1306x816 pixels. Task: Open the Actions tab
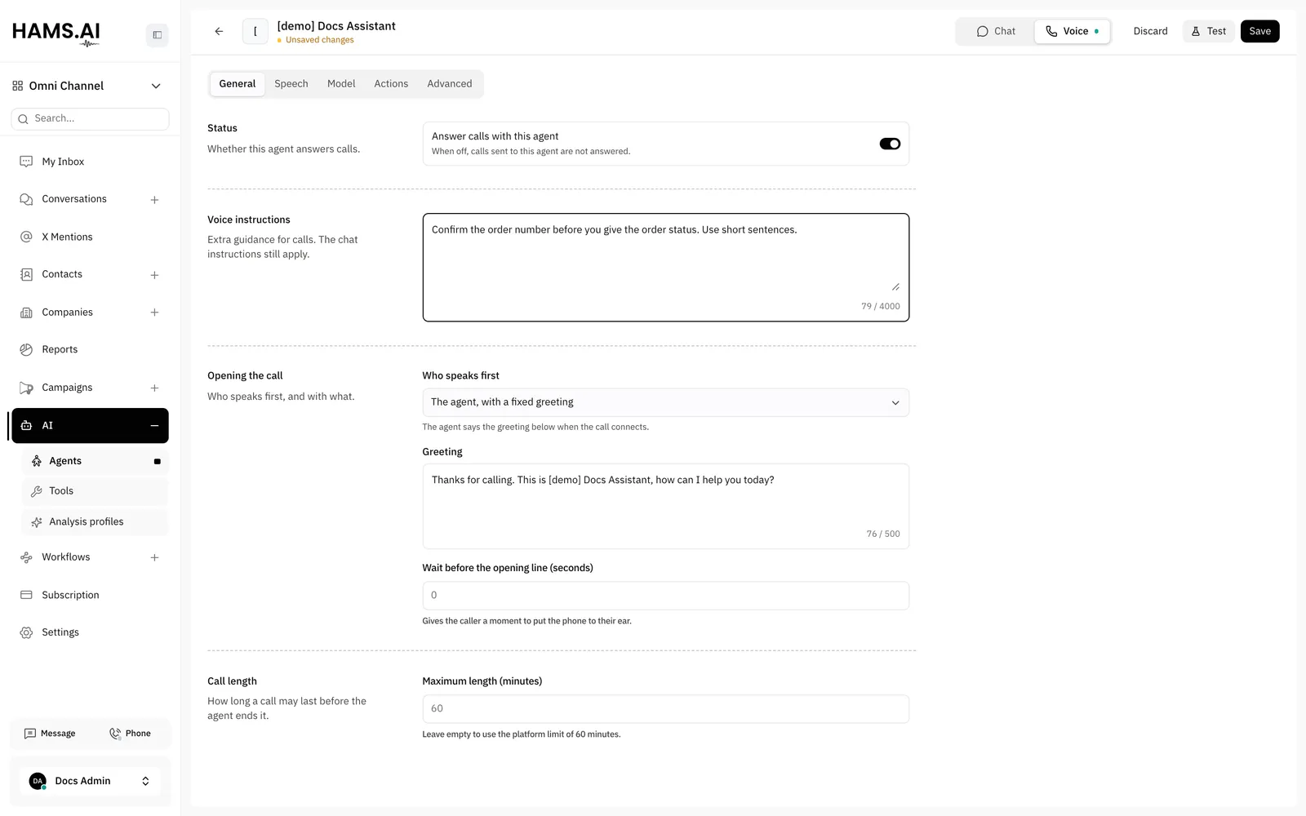(391, 84)
